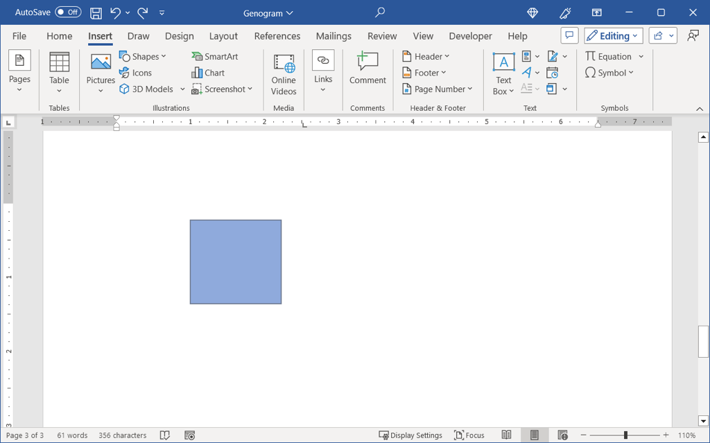
Task: Insert a SmartArt graphic
Action: (x=215, y=56)
